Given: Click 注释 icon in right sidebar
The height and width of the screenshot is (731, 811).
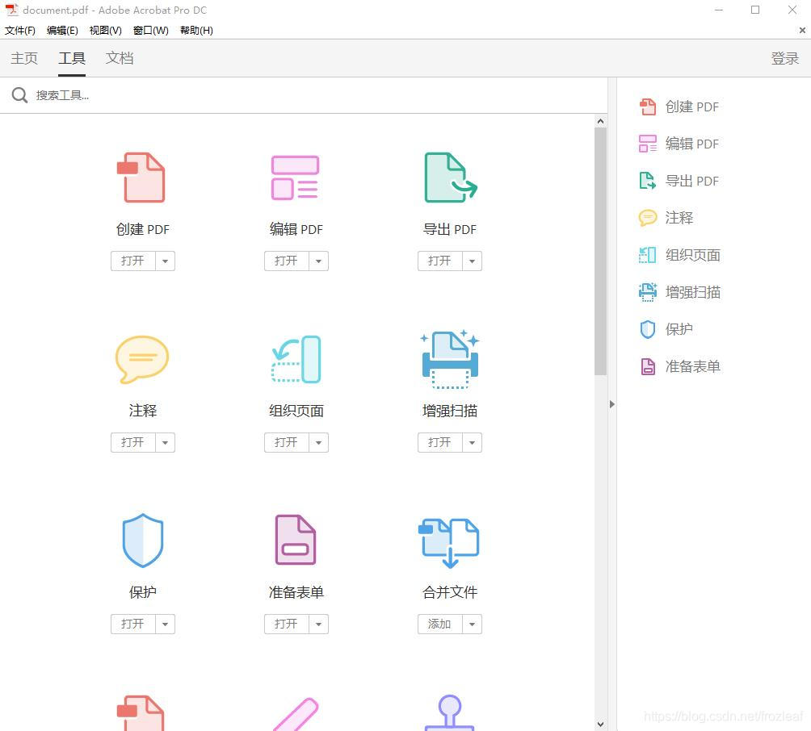Looking at the screenshot, I should pyautogui.click(x=648, y=218).
